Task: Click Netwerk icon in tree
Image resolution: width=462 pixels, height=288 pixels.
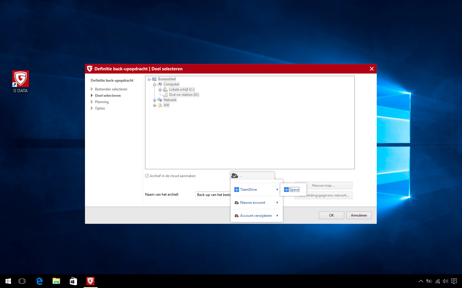Action: click(160, 100)
